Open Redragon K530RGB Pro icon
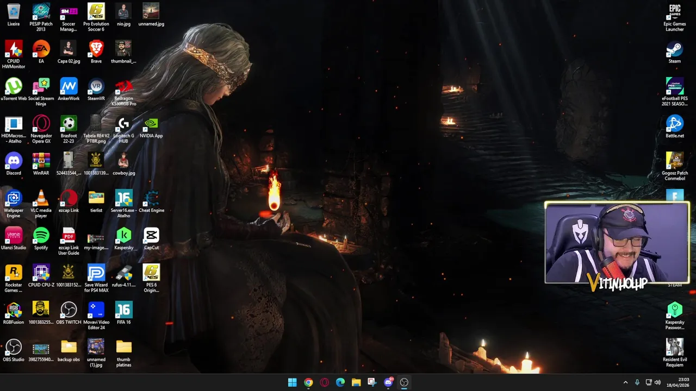 tap(123, 92)
